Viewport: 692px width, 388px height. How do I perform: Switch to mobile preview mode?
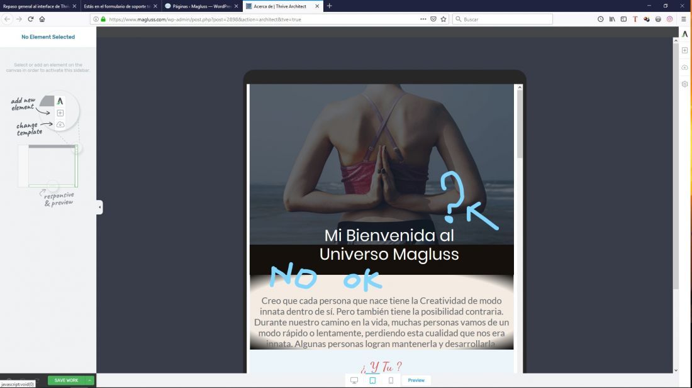coord(391,380)
